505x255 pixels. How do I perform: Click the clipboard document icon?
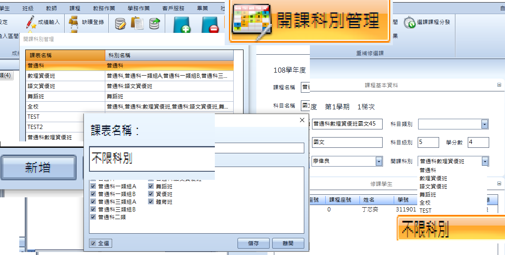(137, 23)
